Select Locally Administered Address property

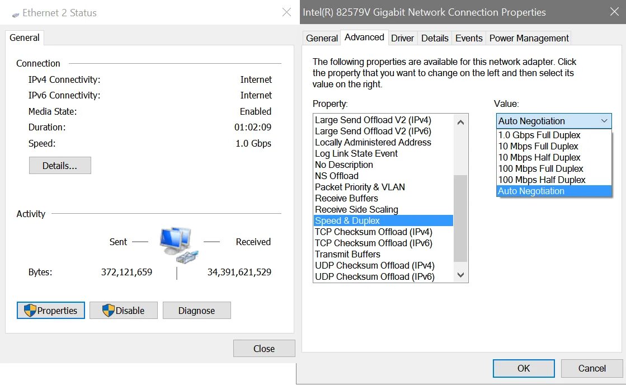[x=383, y=142]
